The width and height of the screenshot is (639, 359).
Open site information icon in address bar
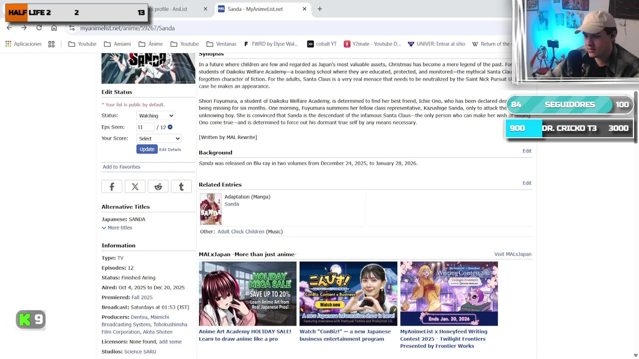click(x=72, y=28)
